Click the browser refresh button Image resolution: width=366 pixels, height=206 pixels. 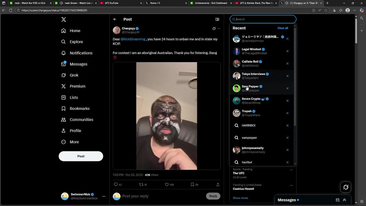click(x=11, y=10)
